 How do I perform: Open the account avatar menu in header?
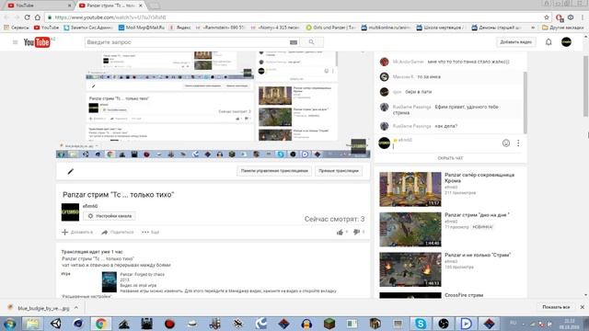click(x=566, y=42)
